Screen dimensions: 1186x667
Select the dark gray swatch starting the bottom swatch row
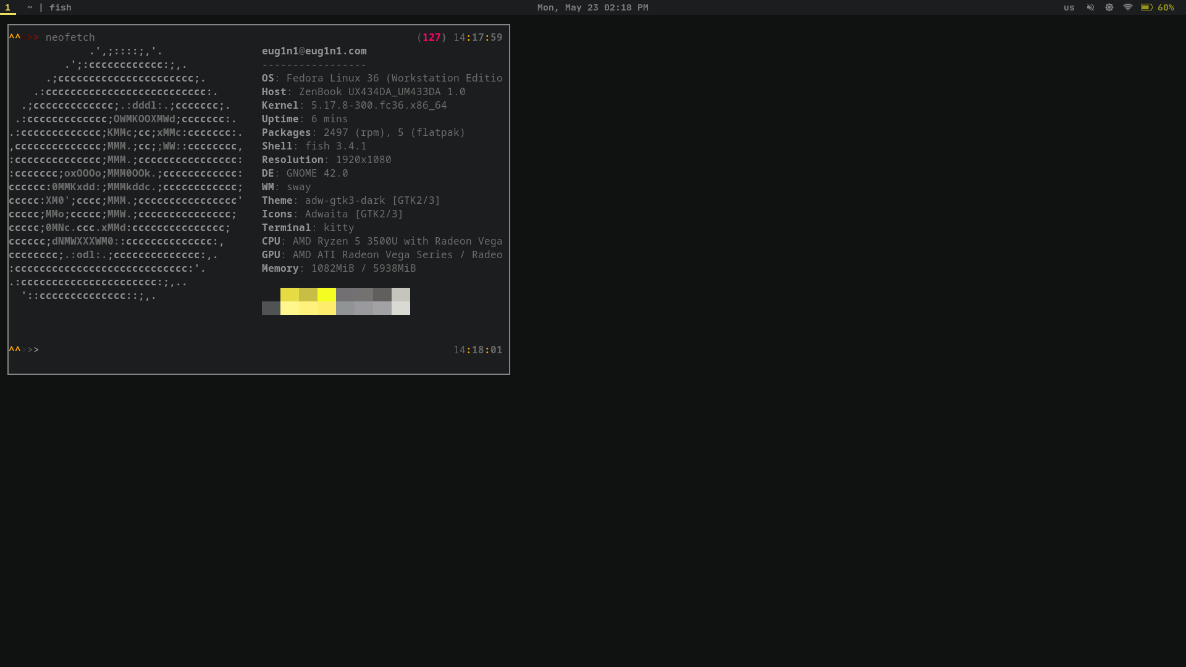click(271, 308)
